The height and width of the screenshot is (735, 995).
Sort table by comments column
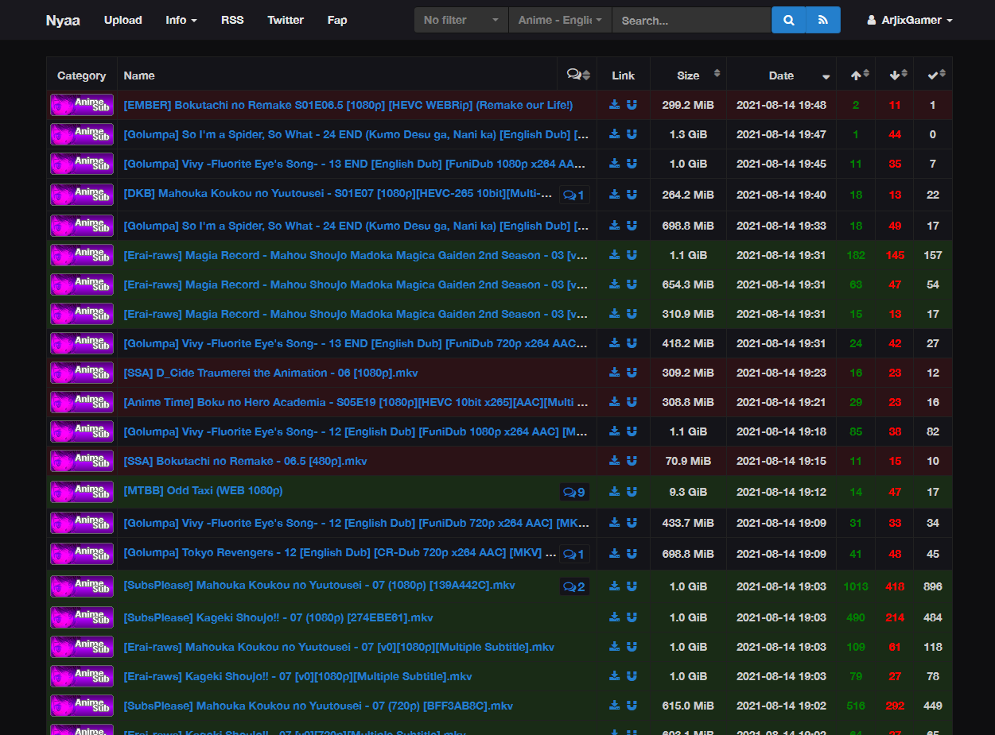coord(577,75)
